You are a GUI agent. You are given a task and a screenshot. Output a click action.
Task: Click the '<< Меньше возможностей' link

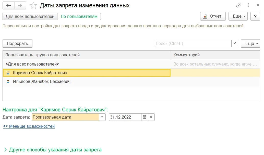(x=29, y=126)
